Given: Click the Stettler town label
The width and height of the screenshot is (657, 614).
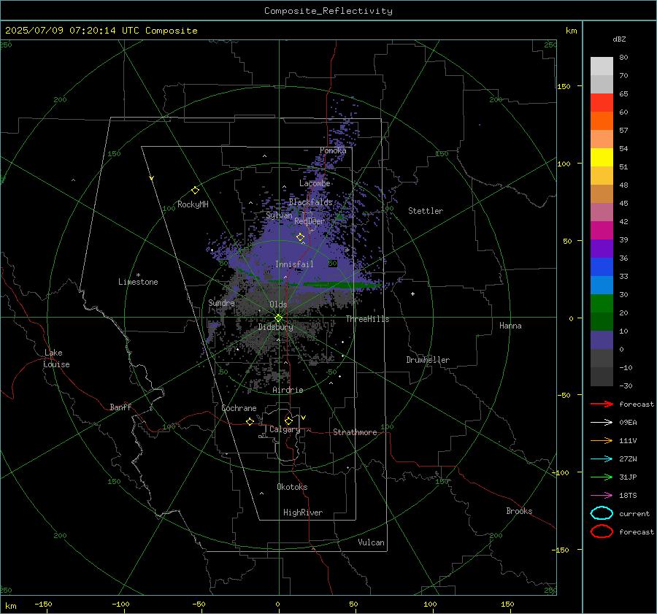Looking at the screenshot, I should tap(426, 211).
